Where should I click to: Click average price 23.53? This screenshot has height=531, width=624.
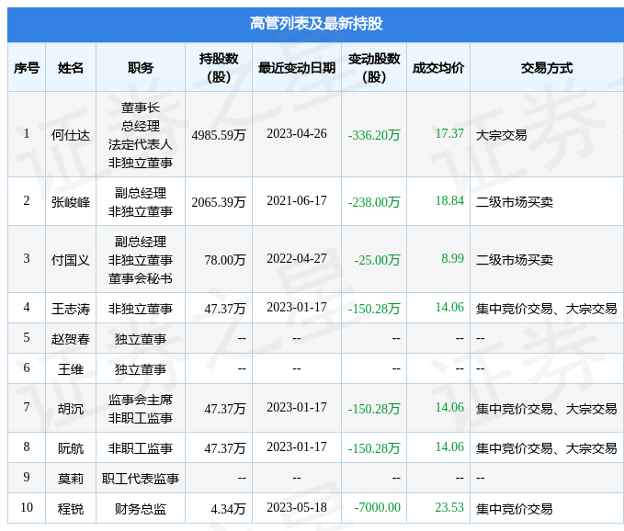coord(449,507)
